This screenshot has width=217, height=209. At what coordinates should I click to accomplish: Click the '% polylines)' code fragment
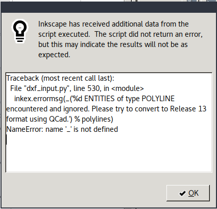pos(94,119)
